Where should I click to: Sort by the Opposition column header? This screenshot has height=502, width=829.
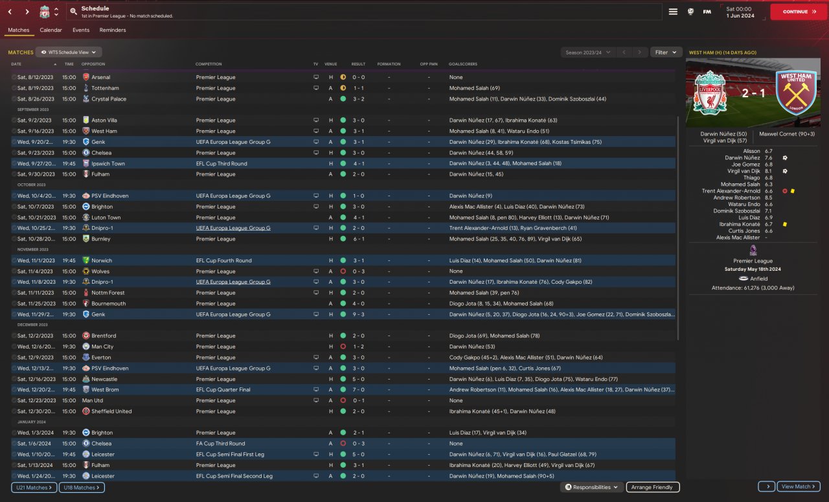[93, 64]
